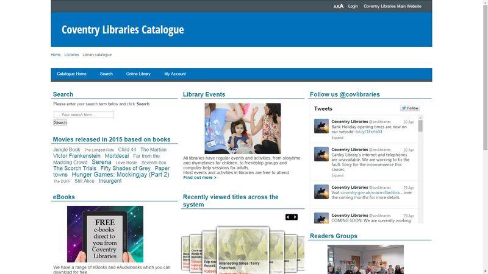Open the Seventh Son tag link
The height and width of the screenshot is (274, 488).
154,163
